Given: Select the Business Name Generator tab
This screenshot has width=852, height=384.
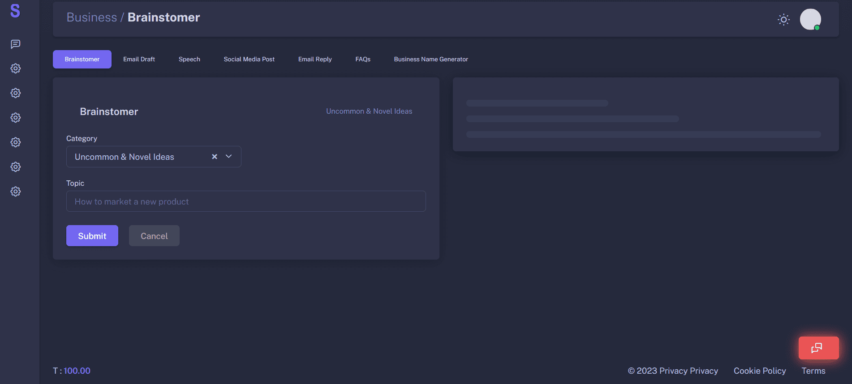Looking at the screenshot, I should pos(430,59).
